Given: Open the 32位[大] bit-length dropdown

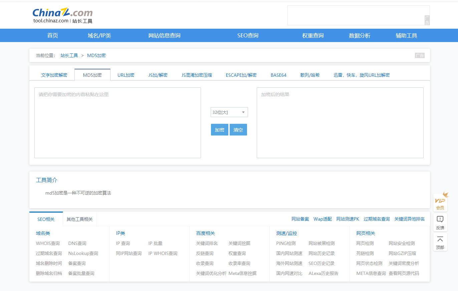Looking at the screenshot, I should (229, 112).
